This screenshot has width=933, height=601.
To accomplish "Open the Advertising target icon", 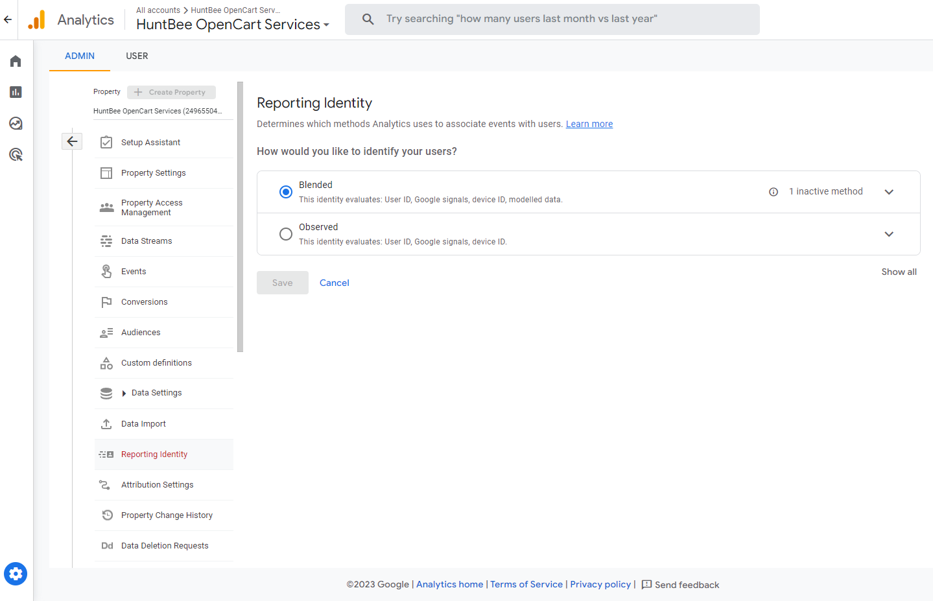I will (x=16, y=154).
